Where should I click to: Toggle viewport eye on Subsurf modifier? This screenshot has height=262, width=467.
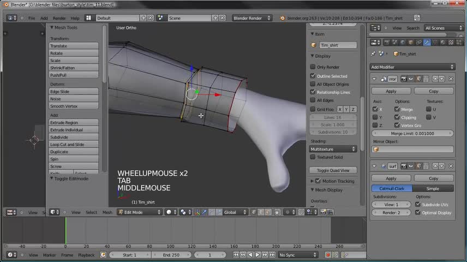pos(411,166)
